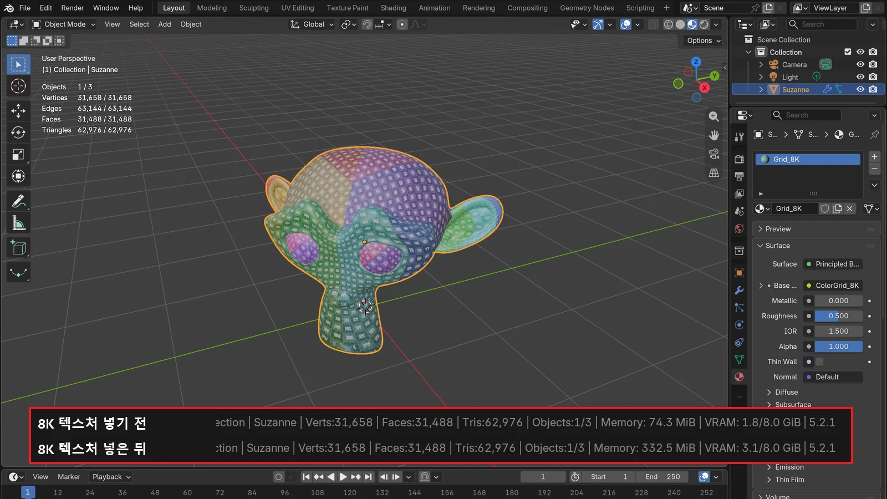Image resolution: width=887 pixels, height=499 pixels.
Task: Switch to the Shading workspace tab
Action: 393,8
